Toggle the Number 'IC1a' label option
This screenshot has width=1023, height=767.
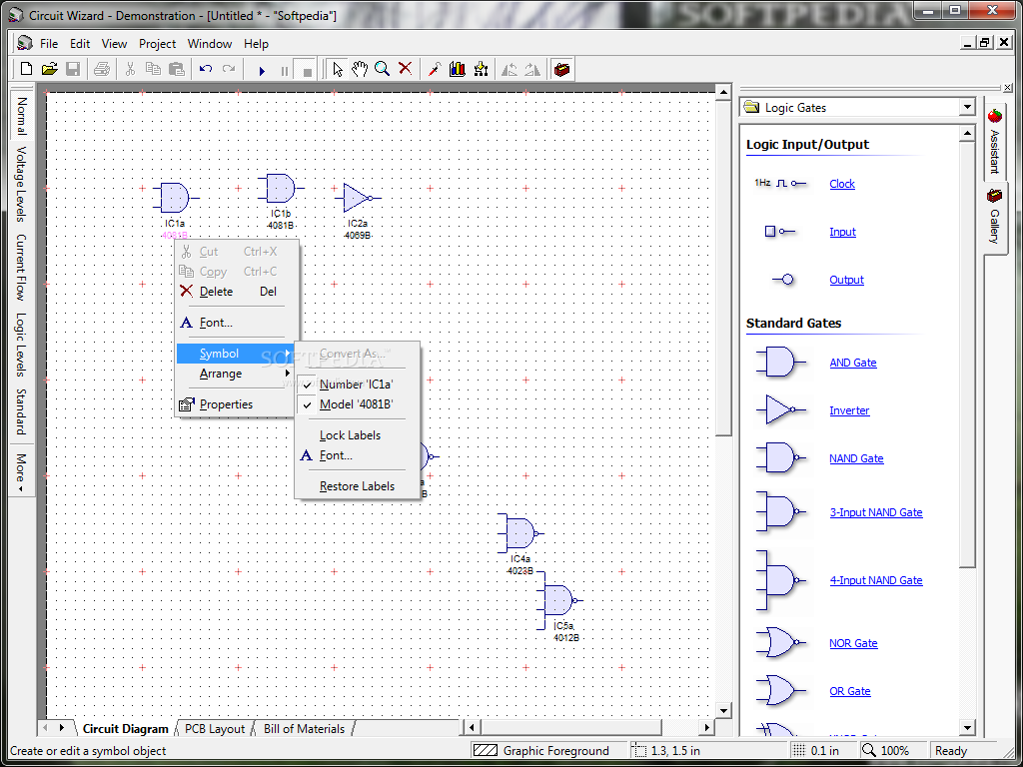coord(357,384)
